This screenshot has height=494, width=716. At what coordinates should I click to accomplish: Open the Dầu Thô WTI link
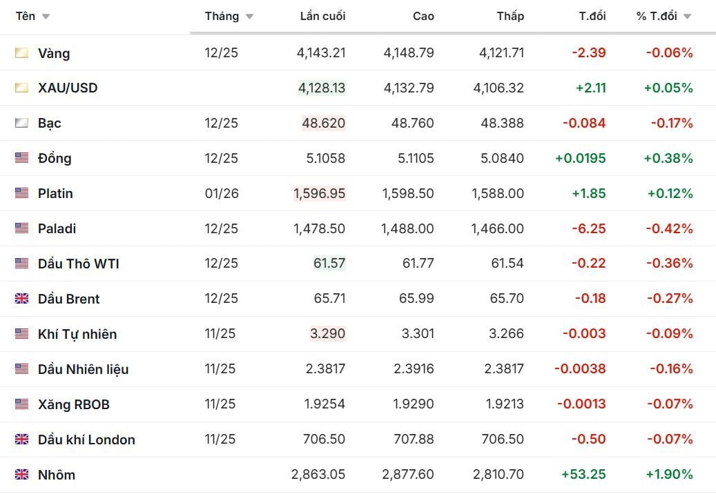(x=79, y=264)
